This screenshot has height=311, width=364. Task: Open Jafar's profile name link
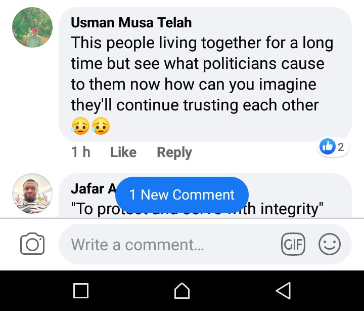(x=94, y=188)
